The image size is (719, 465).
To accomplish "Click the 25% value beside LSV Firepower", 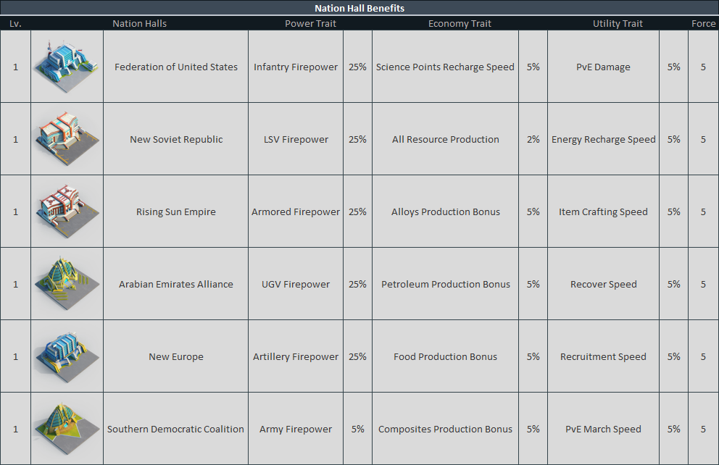I will pyautogui.click(x=357, y=139).
